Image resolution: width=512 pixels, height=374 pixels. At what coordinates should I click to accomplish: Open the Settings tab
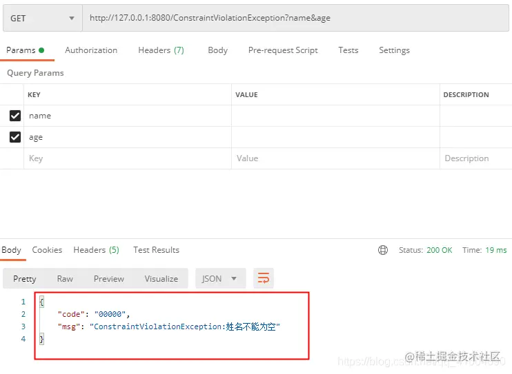[394, 50]
